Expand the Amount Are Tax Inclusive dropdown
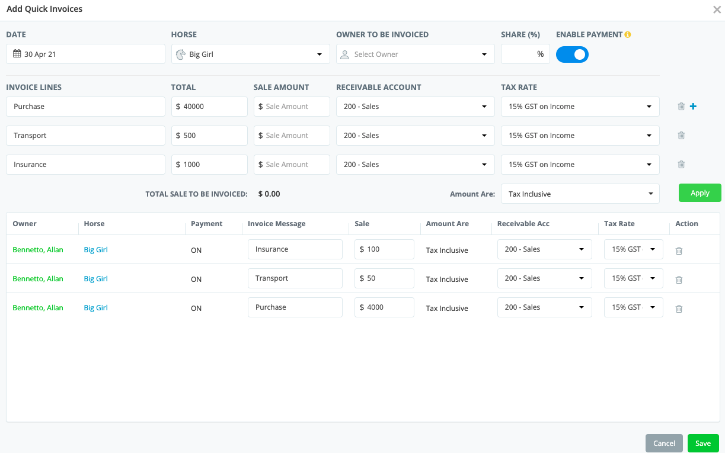The image size is (725, 453). tap(580, 194)
